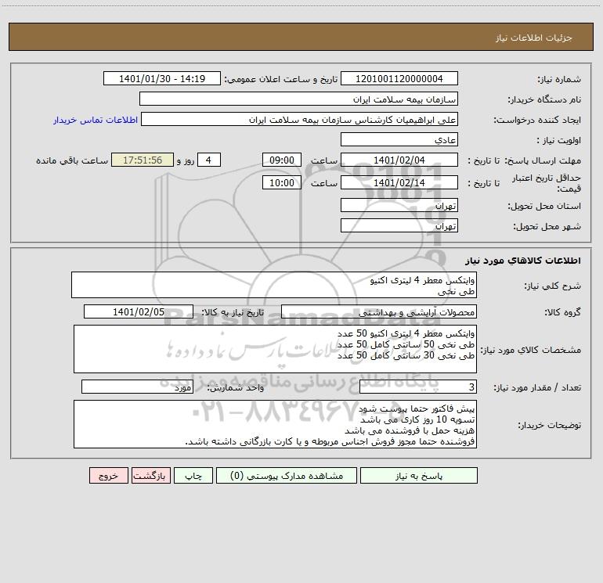Click label تعداد / مقدار مورد نیاز

[537, 388]
